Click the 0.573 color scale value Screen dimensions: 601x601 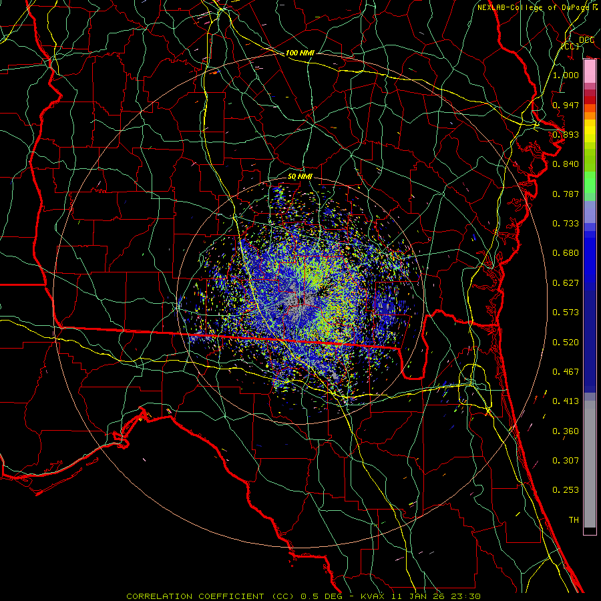(x=566, y=312)
